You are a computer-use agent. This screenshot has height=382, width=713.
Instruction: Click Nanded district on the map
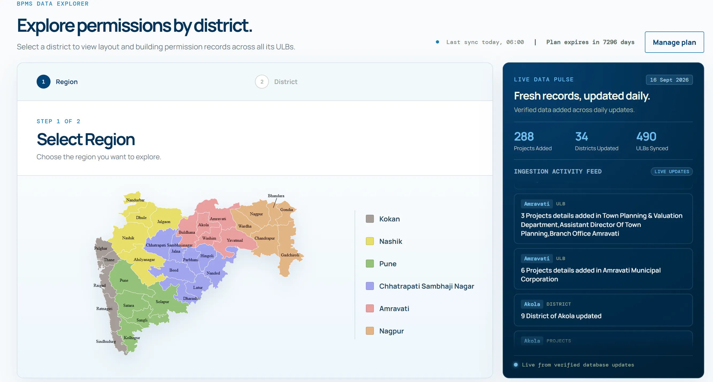(214, 273)
